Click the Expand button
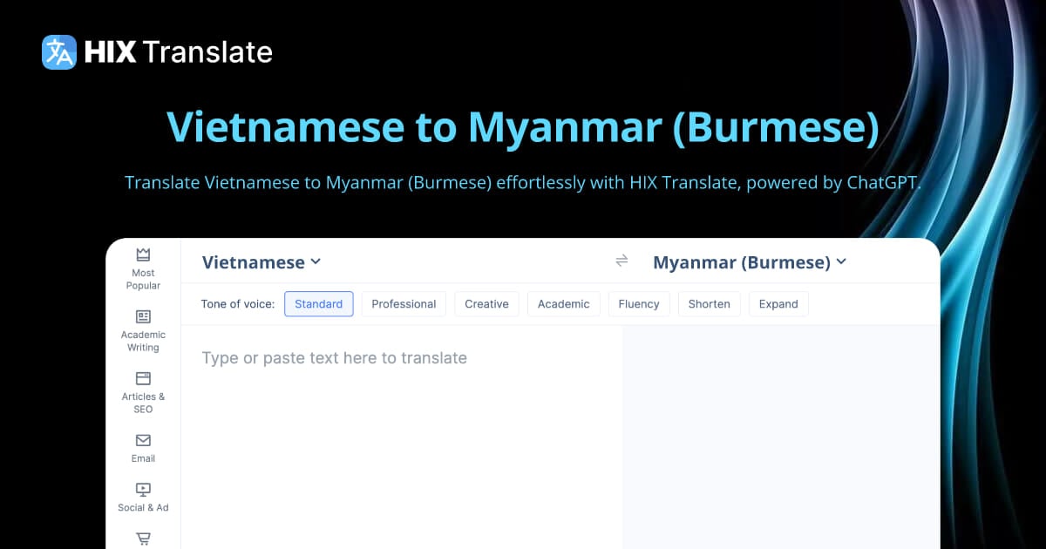1046x549 pixels. (x=778, y=303)
